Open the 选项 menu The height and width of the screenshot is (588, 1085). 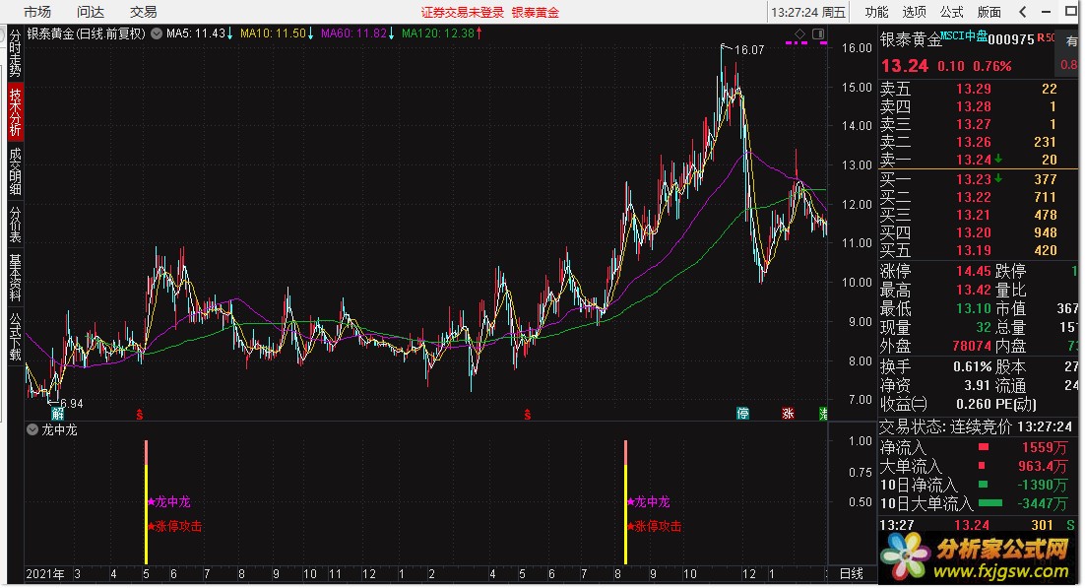pyautogui.click(x=914, y=12)
